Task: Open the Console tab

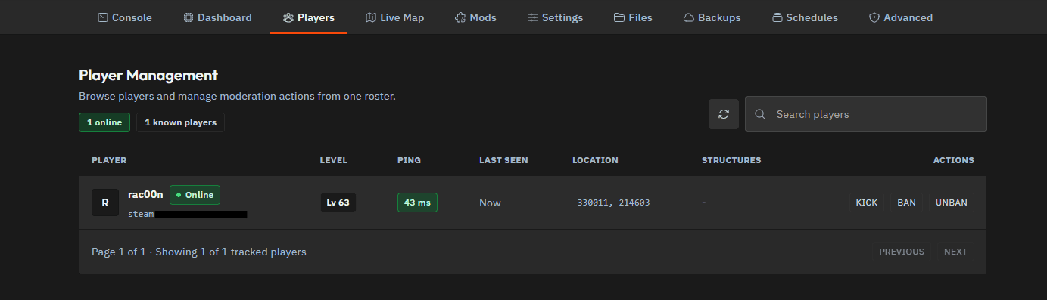Action: [x=125, y=17]
